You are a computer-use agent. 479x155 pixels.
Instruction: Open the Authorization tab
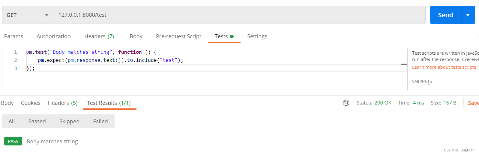(x=54, y=36)
